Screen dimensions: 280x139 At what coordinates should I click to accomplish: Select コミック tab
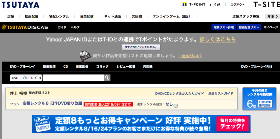tap(102, 67)
